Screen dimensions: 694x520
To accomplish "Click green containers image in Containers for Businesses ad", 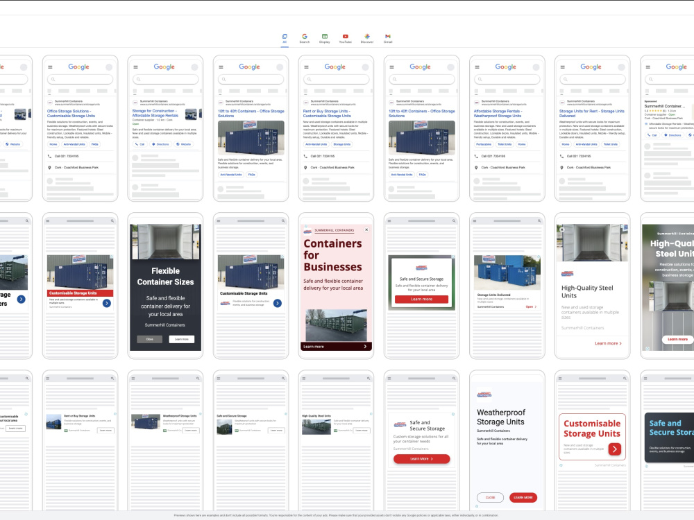I will click(x=336, y=325).
